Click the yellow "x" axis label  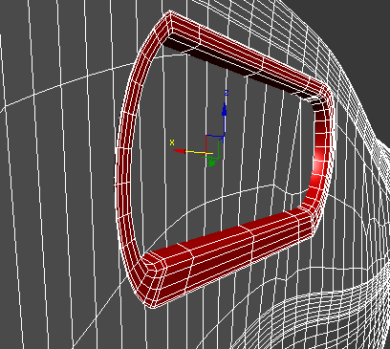[x=172, y=142]
